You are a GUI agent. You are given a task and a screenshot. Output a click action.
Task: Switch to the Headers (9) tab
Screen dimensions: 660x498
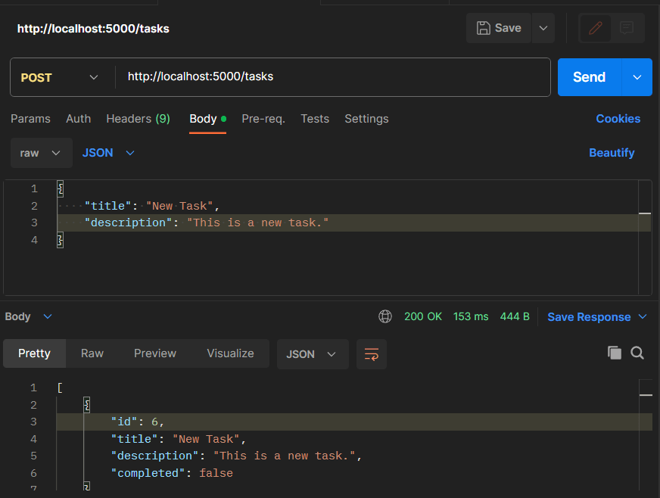[138, 119]
